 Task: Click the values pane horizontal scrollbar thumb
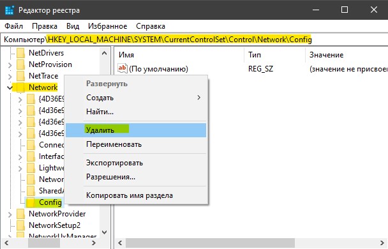tap(210, 243)
